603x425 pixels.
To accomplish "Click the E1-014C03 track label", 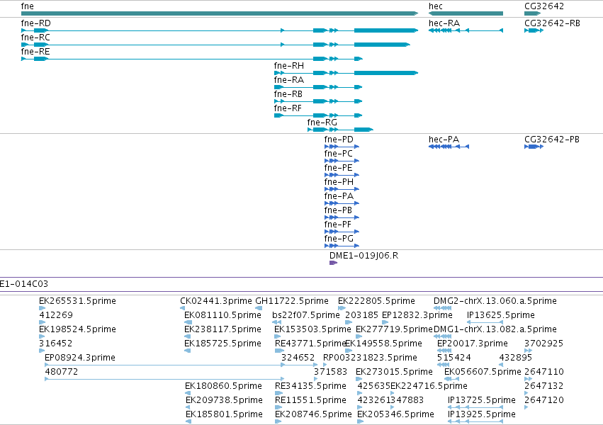I will pos(24,284).
